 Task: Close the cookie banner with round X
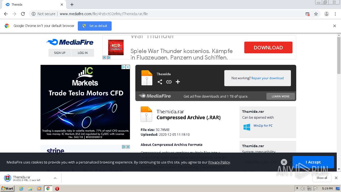284,162
